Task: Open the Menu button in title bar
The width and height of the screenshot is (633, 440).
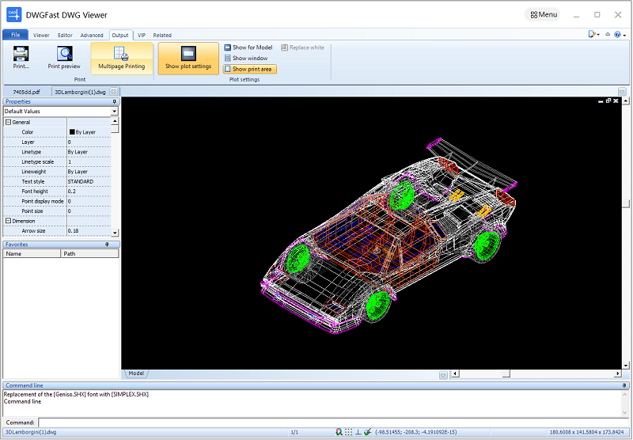Action: coord(544,14)
